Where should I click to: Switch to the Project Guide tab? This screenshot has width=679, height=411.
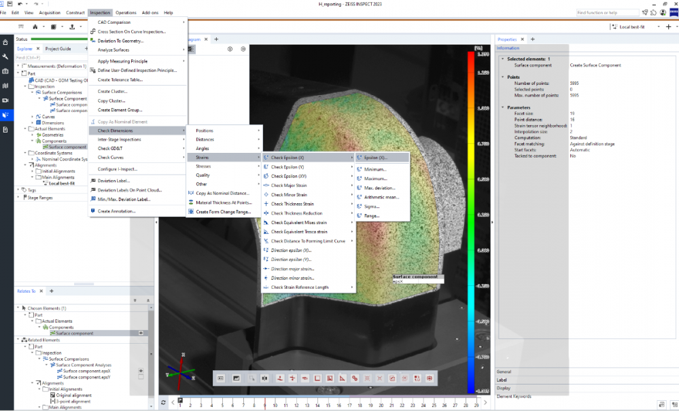point(58,49)
